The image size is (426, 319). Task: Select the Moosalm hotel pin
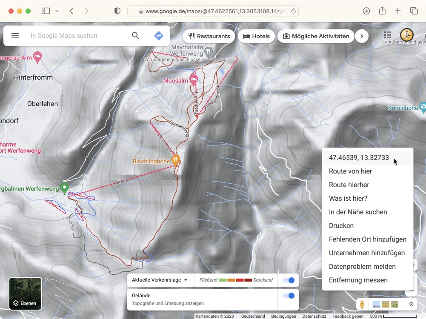[x=194, y=79]
